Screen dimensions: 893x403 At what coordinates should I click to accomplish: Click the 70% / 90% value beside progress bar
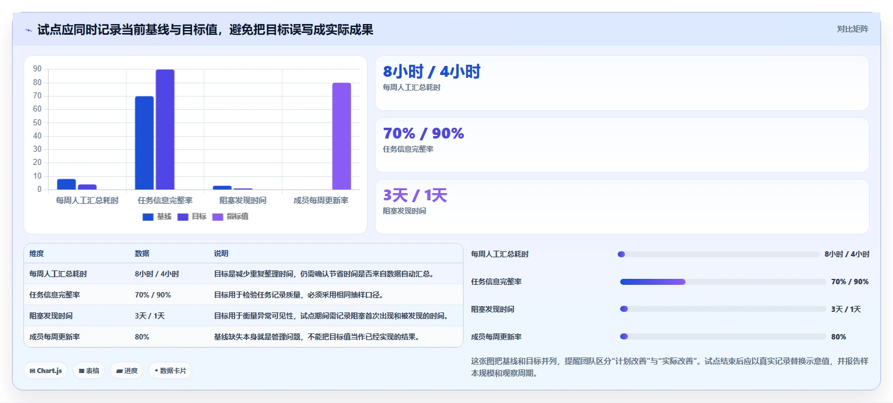(x=850, y=282)
